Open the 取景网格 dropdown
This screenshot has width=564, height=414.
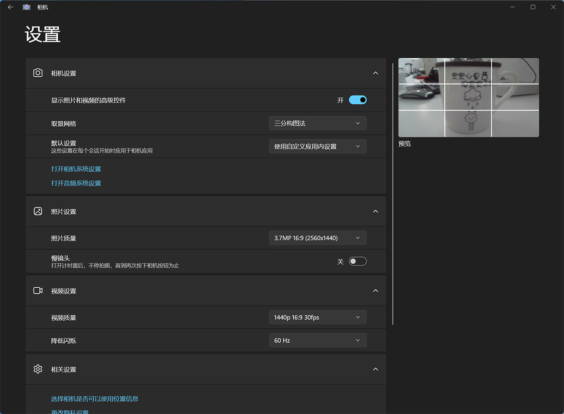coord(317,123)
